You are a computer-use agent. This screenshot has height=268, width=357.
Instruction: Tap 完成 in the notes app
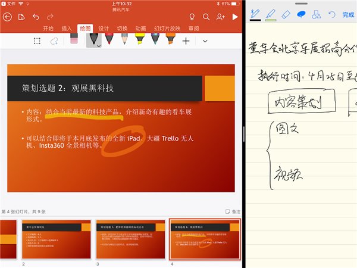[x=348, y=14]
